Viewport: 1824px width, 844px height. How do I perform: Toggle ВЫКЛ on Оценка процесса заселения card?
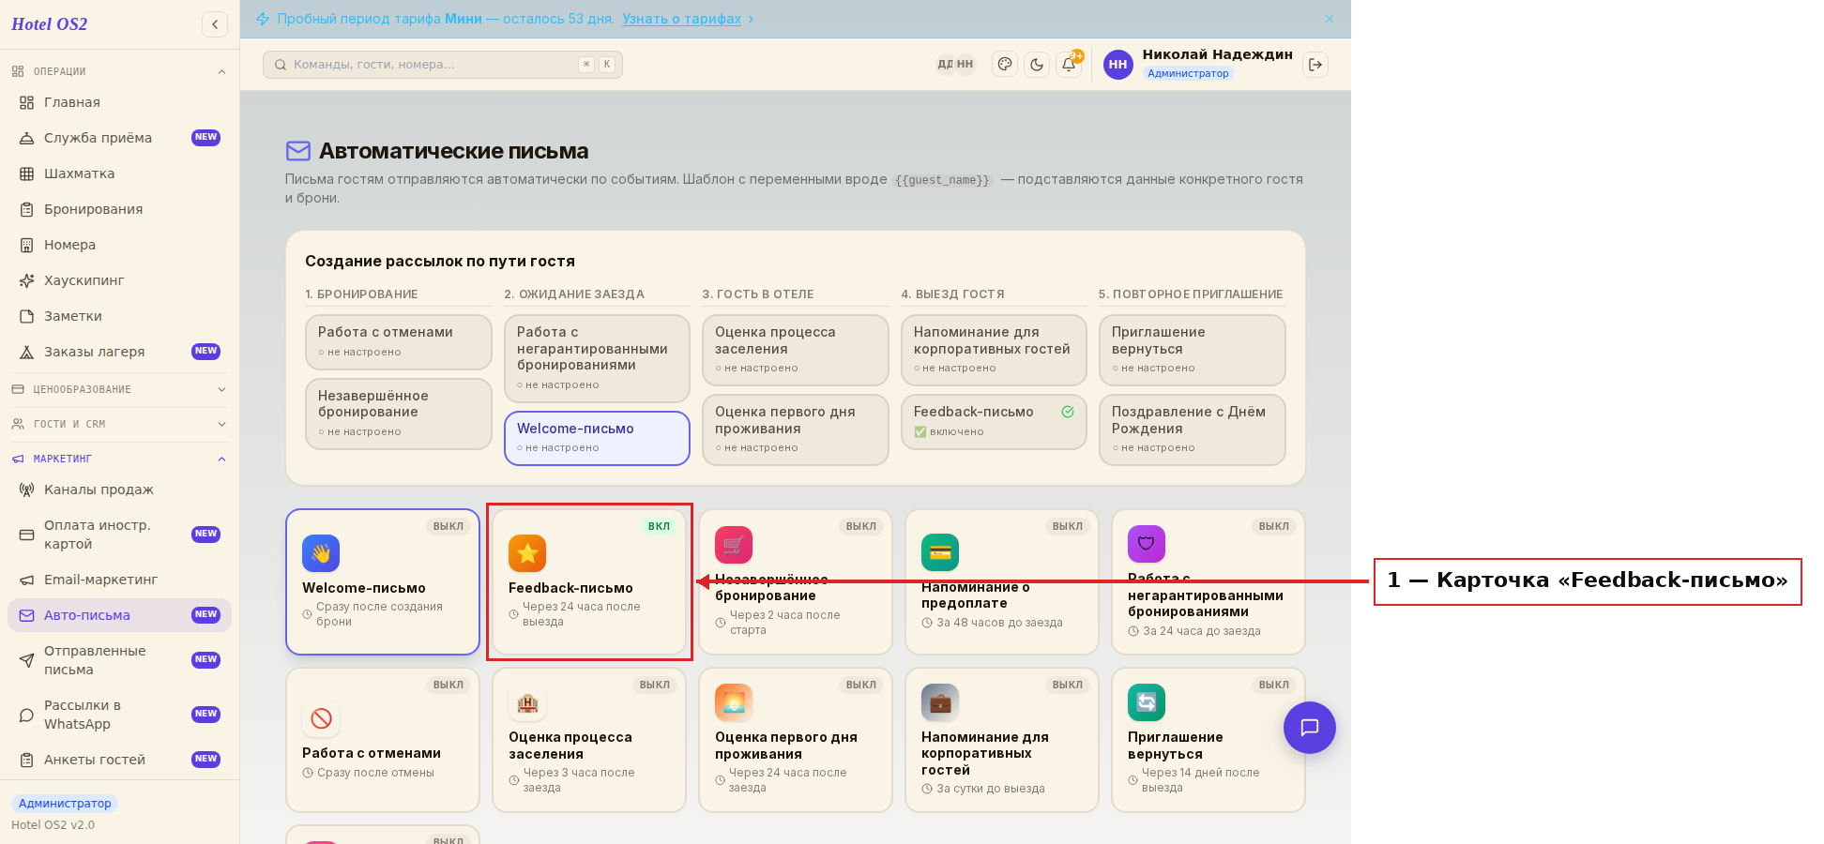tap(655, 686)
